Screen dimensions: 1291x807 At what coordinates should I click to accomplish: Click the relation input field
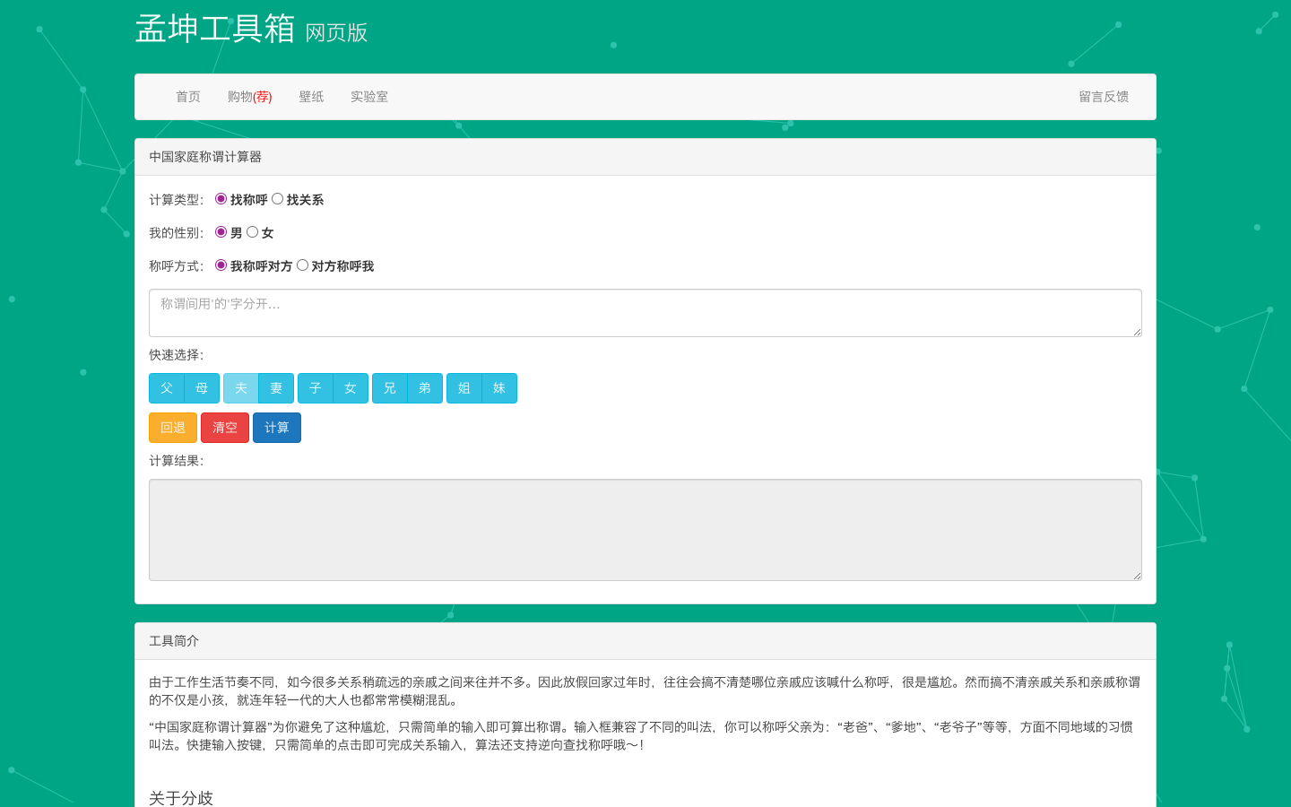(645, 313)
